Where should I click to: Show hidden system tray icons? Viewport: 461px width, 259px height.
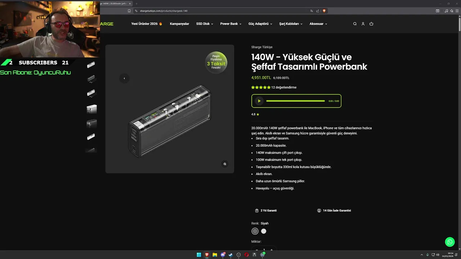tap(422, 255)
